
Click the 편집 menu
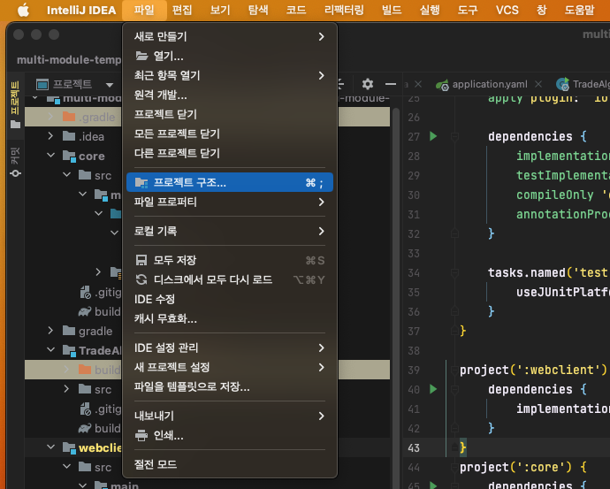click(x=182, y=10)
